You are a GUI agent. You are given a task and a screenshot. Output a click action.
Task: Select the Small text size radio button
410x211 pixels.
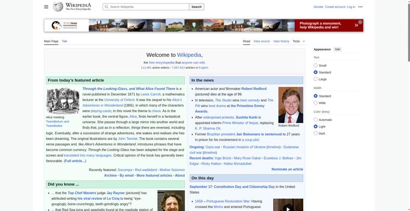[x=316, y=65]
